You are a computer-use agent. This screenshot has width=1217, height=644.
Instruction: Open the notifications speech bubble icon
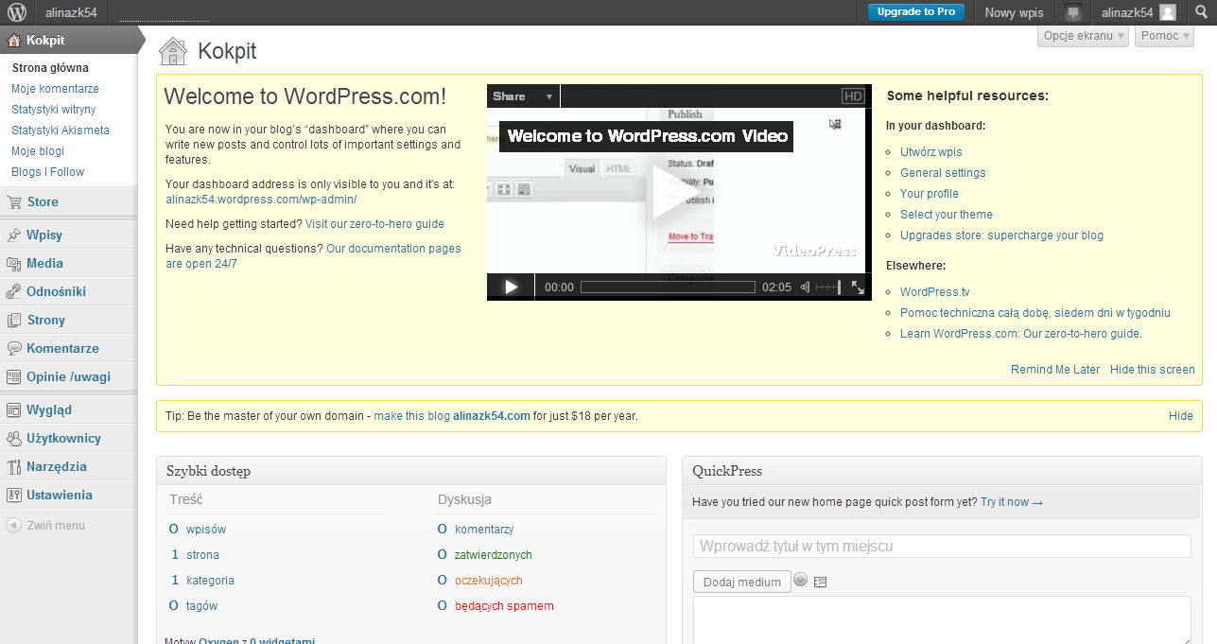(1072, 12)
